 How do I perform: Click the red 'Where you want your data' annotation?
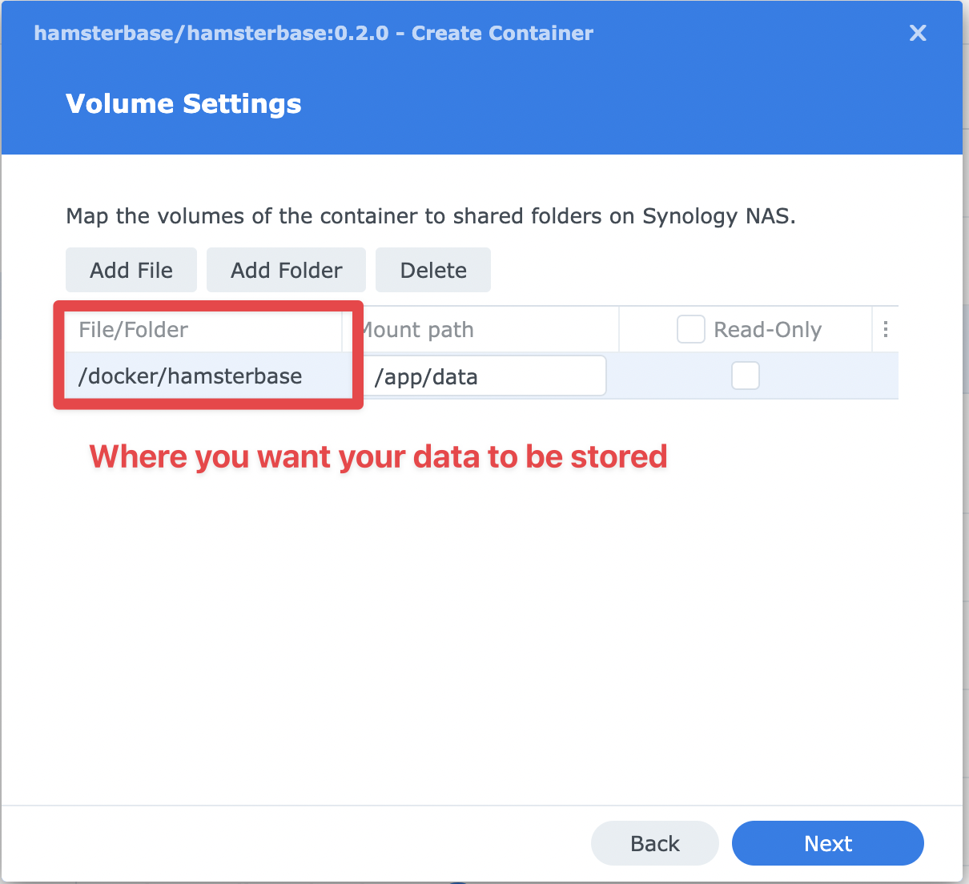point(378,456)
